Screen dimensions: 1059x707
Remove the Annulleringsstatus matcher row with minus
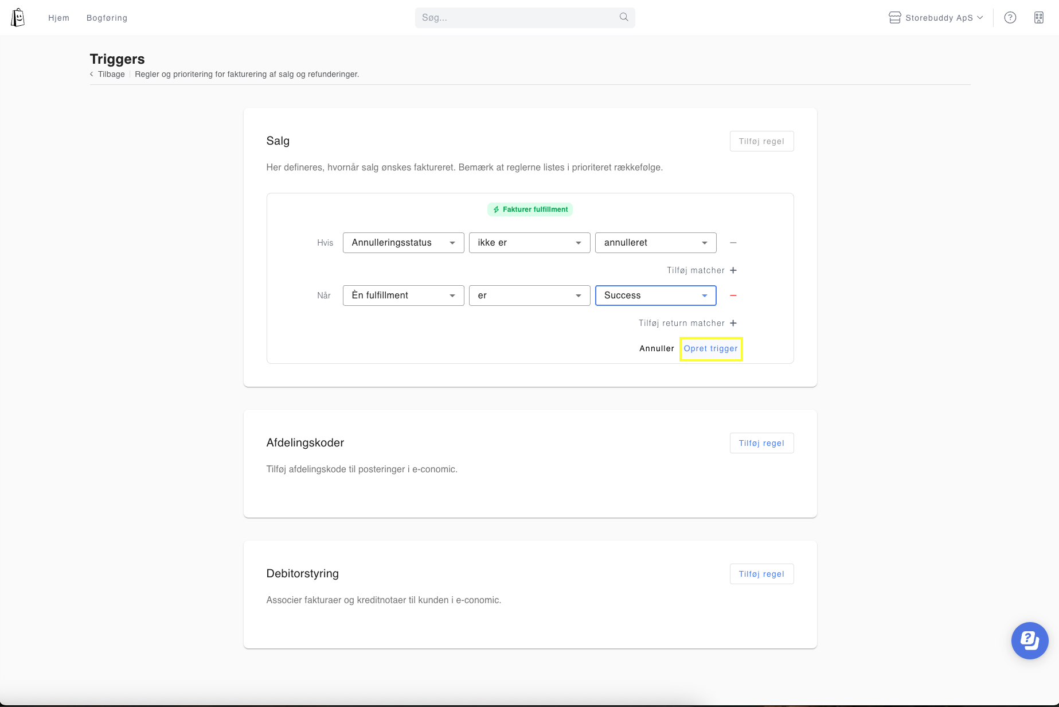pos(733,243)
